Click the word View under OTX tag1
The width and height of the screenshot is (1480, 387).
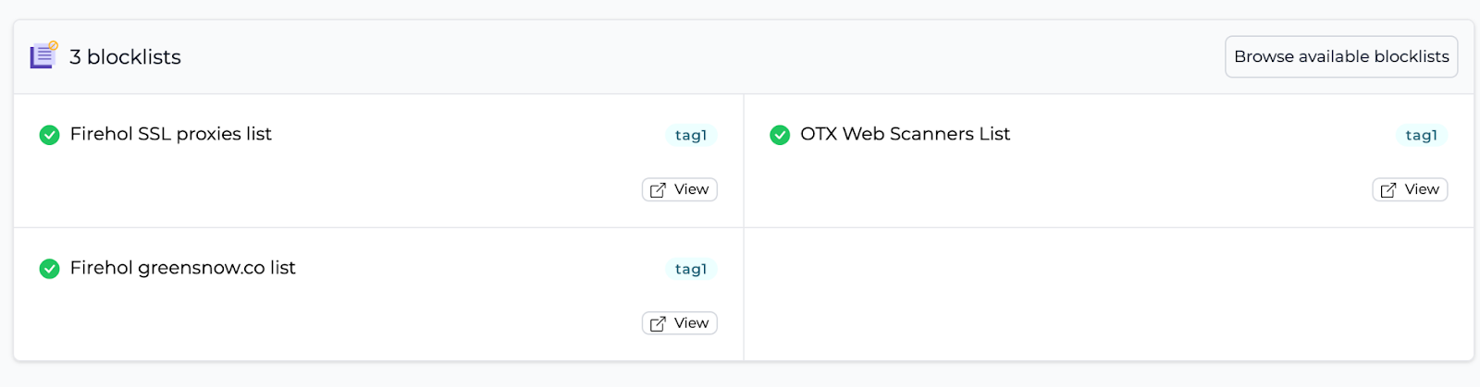coord(1422,189)
